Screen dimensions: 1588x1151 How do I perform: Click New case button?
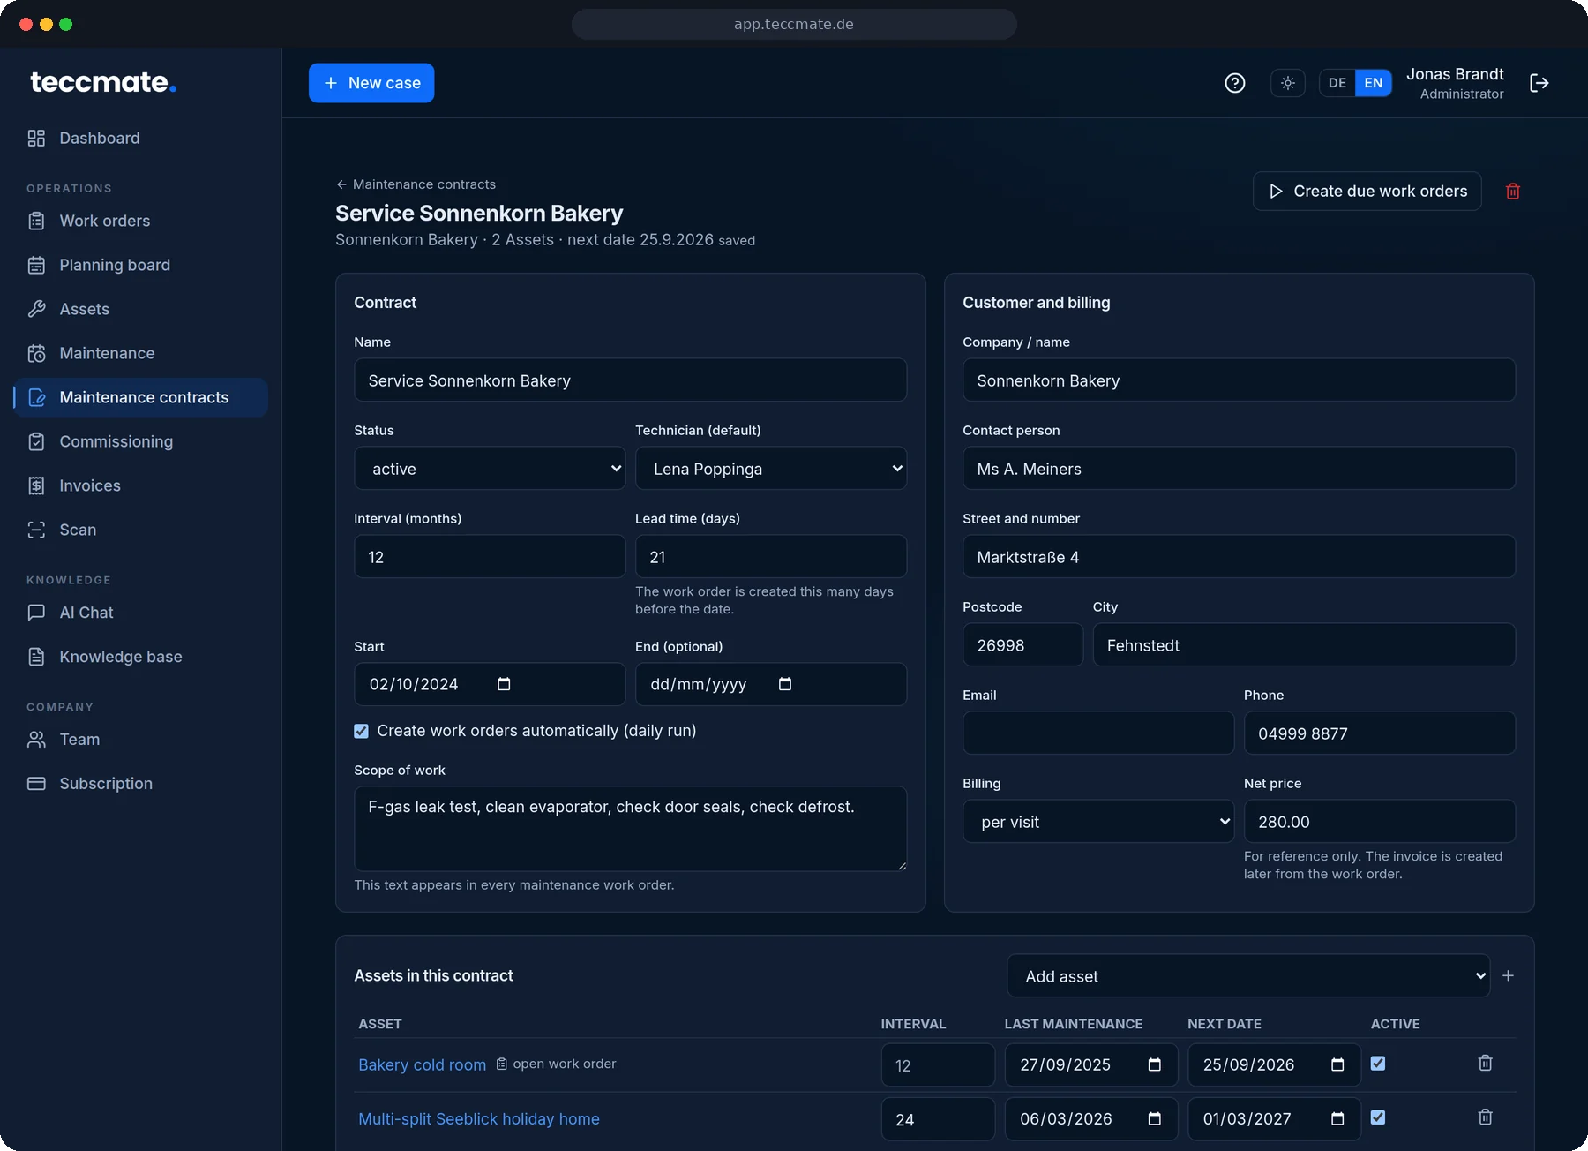point(371,83)
